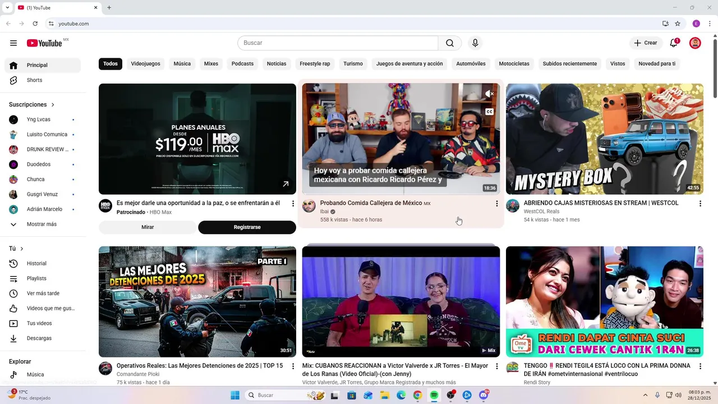Select the Música filter chip
The height and width of the screenshot is (404, 718).
tap(182, 64)
